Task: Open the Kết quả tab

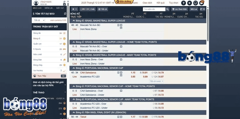Action: coord(160,3)
